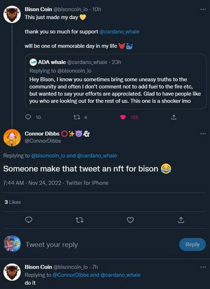View the 3 Likes list

point(13,202)
